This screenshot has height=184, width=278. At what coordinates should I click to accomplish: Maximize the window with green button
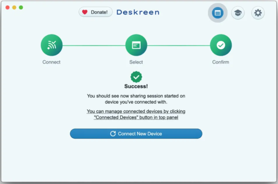(x=21, y=7)
